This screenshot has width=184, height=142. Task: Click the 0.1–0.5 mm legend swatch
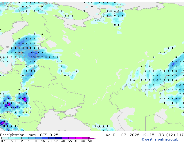[x=5, y=138]
